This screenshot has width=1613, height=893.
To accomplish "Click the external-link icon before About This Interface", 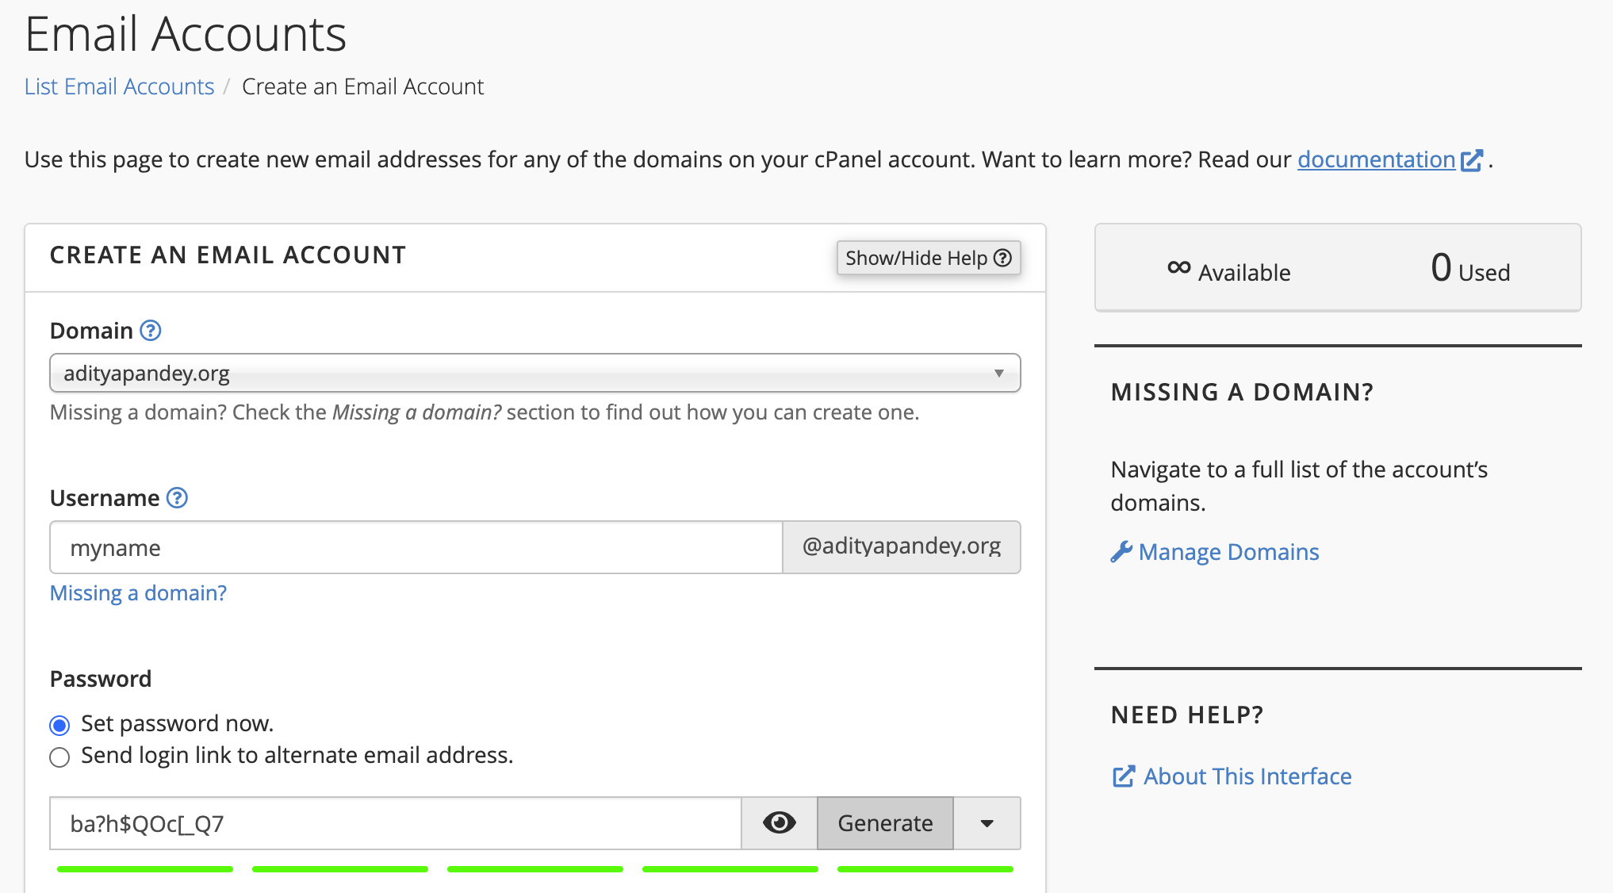I will point(1124,776).
